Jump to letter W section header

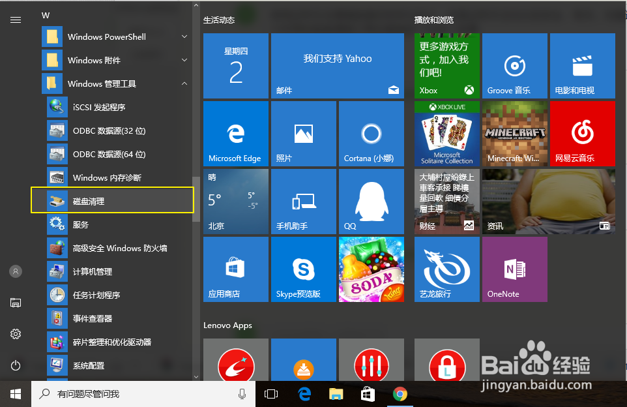[46, 16]
